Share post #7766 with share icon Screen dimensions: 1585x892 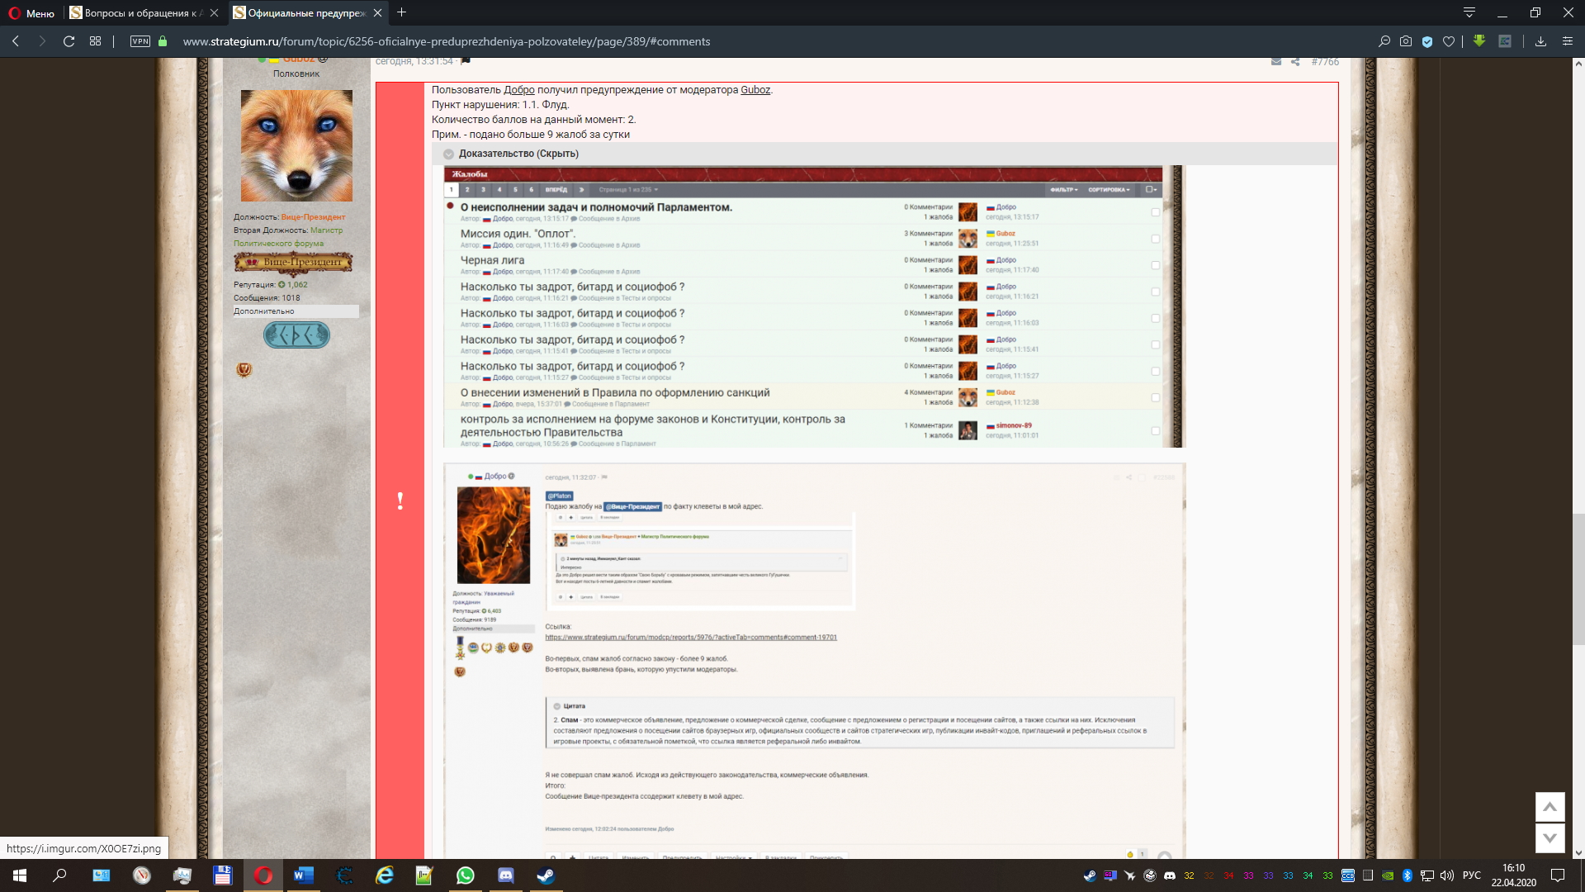pos(1295,62)
